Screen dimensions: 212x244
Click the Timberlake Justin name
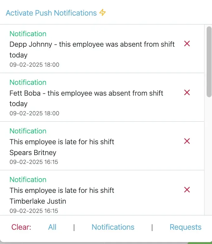38,201
